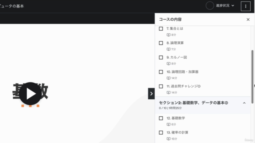The width and height of the screenshot is (255, 143).
Task: Click the course title in top bar
Action: click(12, 6)
